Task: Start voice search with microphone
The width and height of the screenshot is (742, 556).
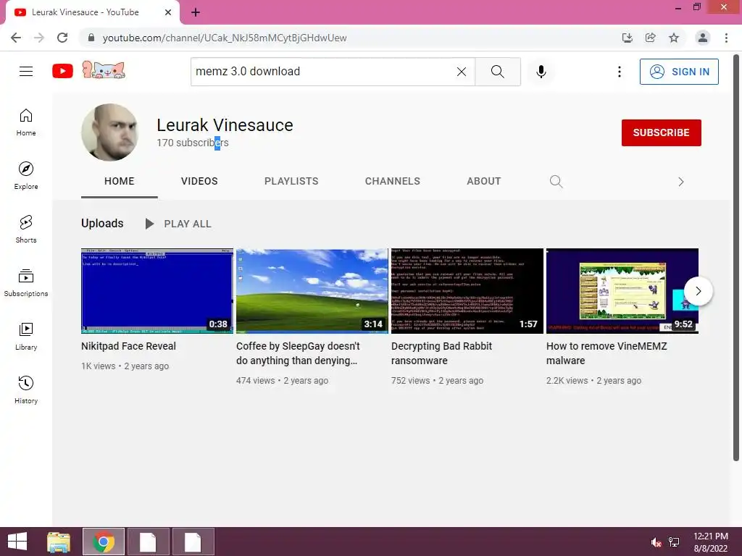Action: pos(541,72)
